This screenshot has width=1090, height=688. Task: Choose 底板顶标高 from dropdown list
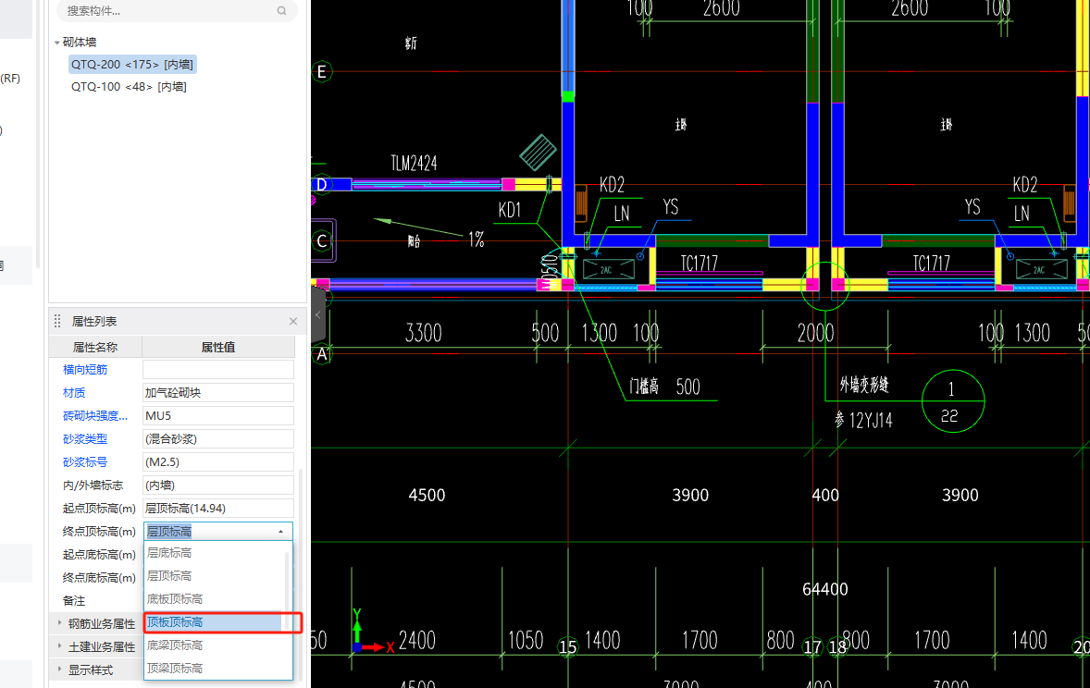pyautogui.click(x=214, y=599)
